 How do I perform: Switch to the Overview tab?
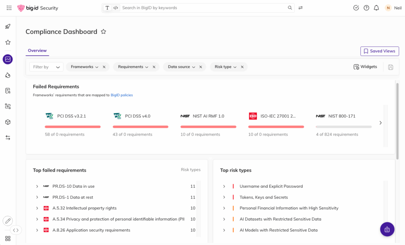click(x=37, y=51)
